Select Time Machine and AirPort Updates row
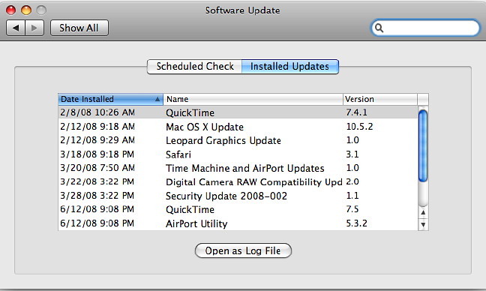Viewport: 486px width, 291px height. point(238,168)
